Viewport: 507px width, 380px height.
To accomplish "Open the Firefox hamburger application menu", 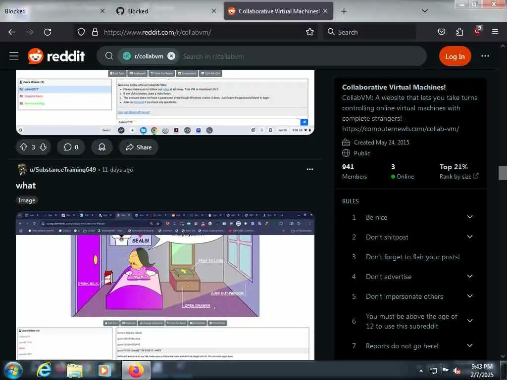I will coord(495,32).
